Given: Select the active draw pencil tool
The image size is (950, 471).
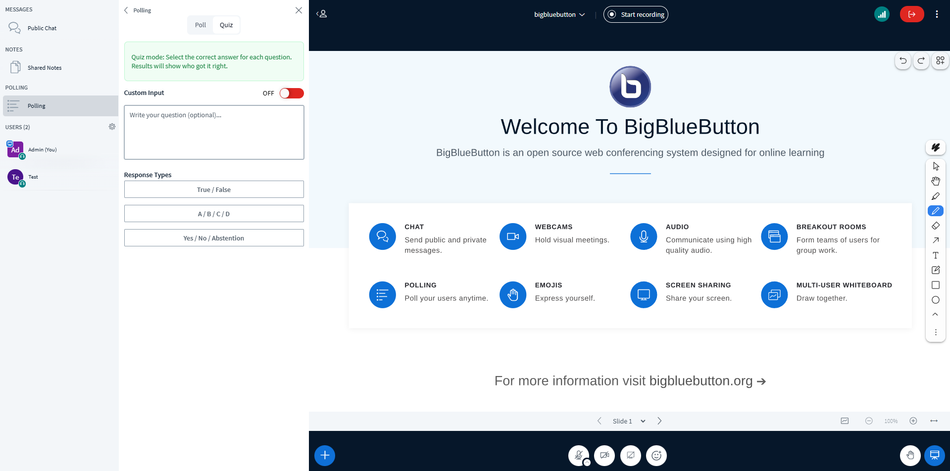Looking at the screenshot, I should [936, 211].
